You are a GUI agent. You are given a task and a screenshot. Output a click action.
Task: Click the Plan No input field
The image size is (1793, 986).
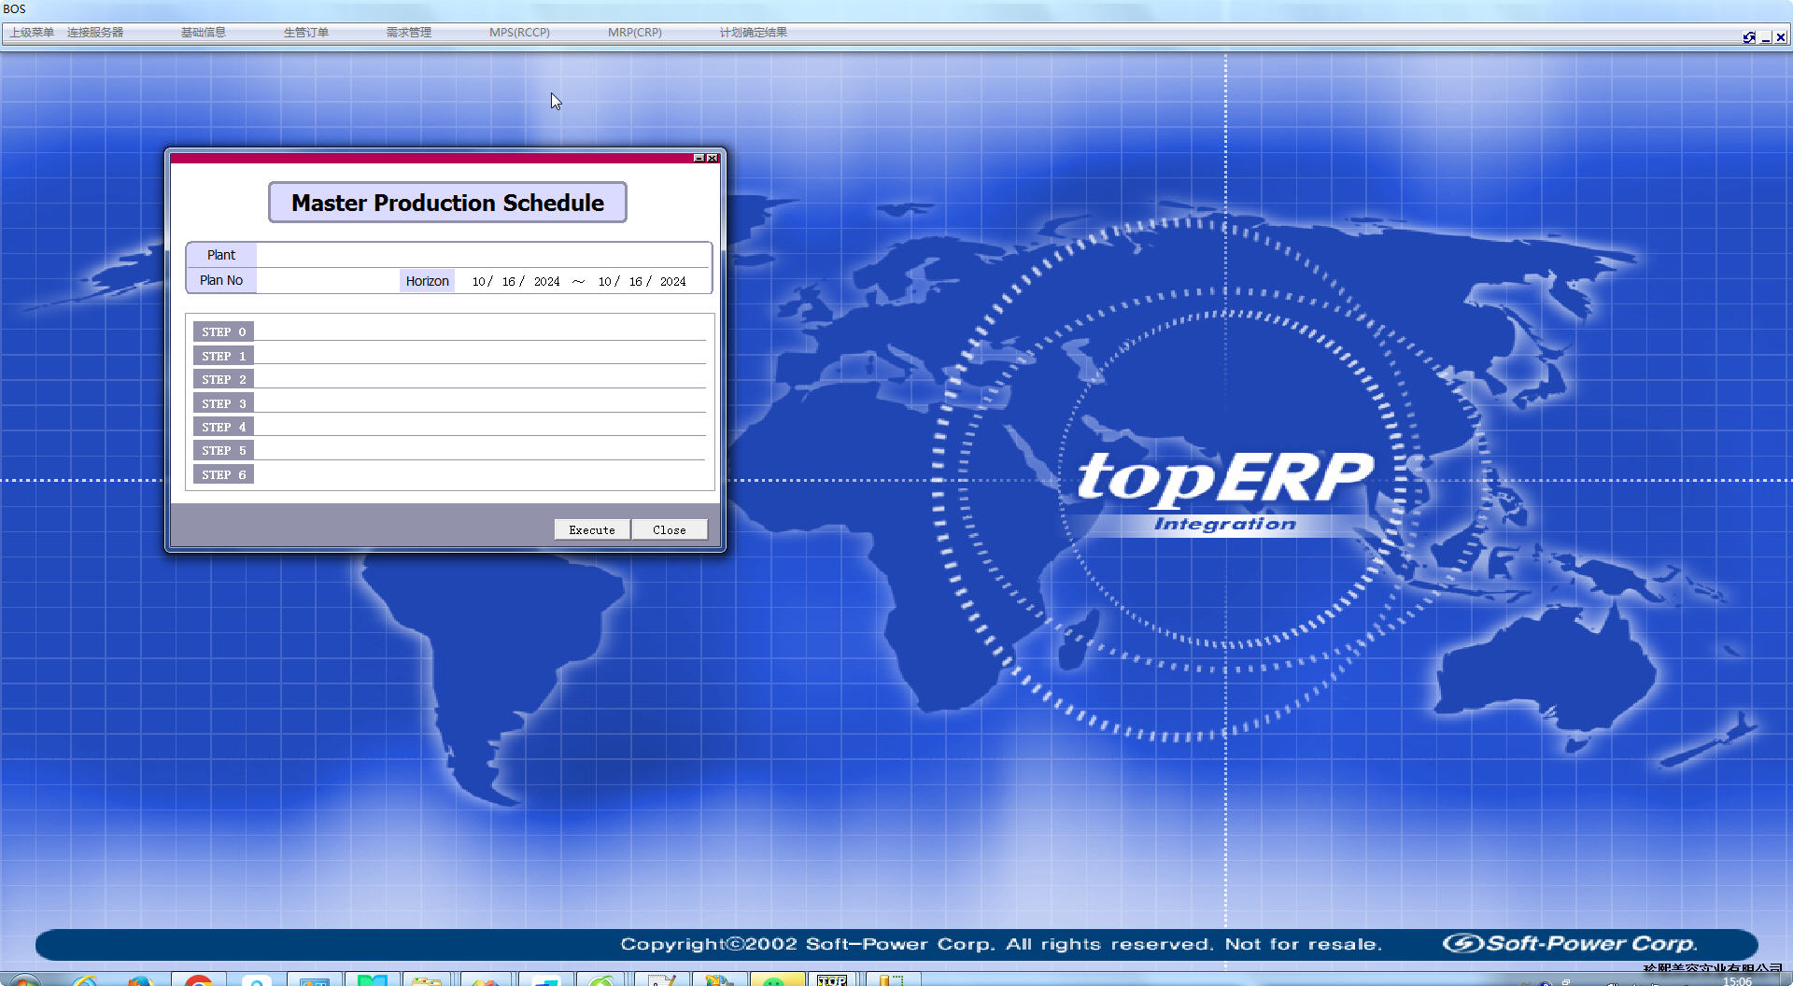(x=327, y=281)
